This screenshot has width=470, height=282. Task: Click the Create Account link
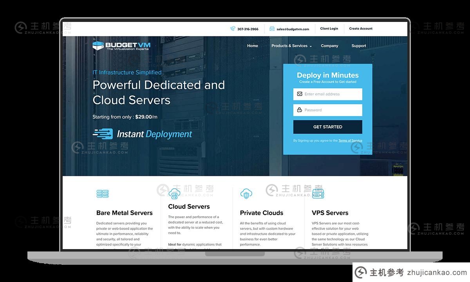[361, 29]
